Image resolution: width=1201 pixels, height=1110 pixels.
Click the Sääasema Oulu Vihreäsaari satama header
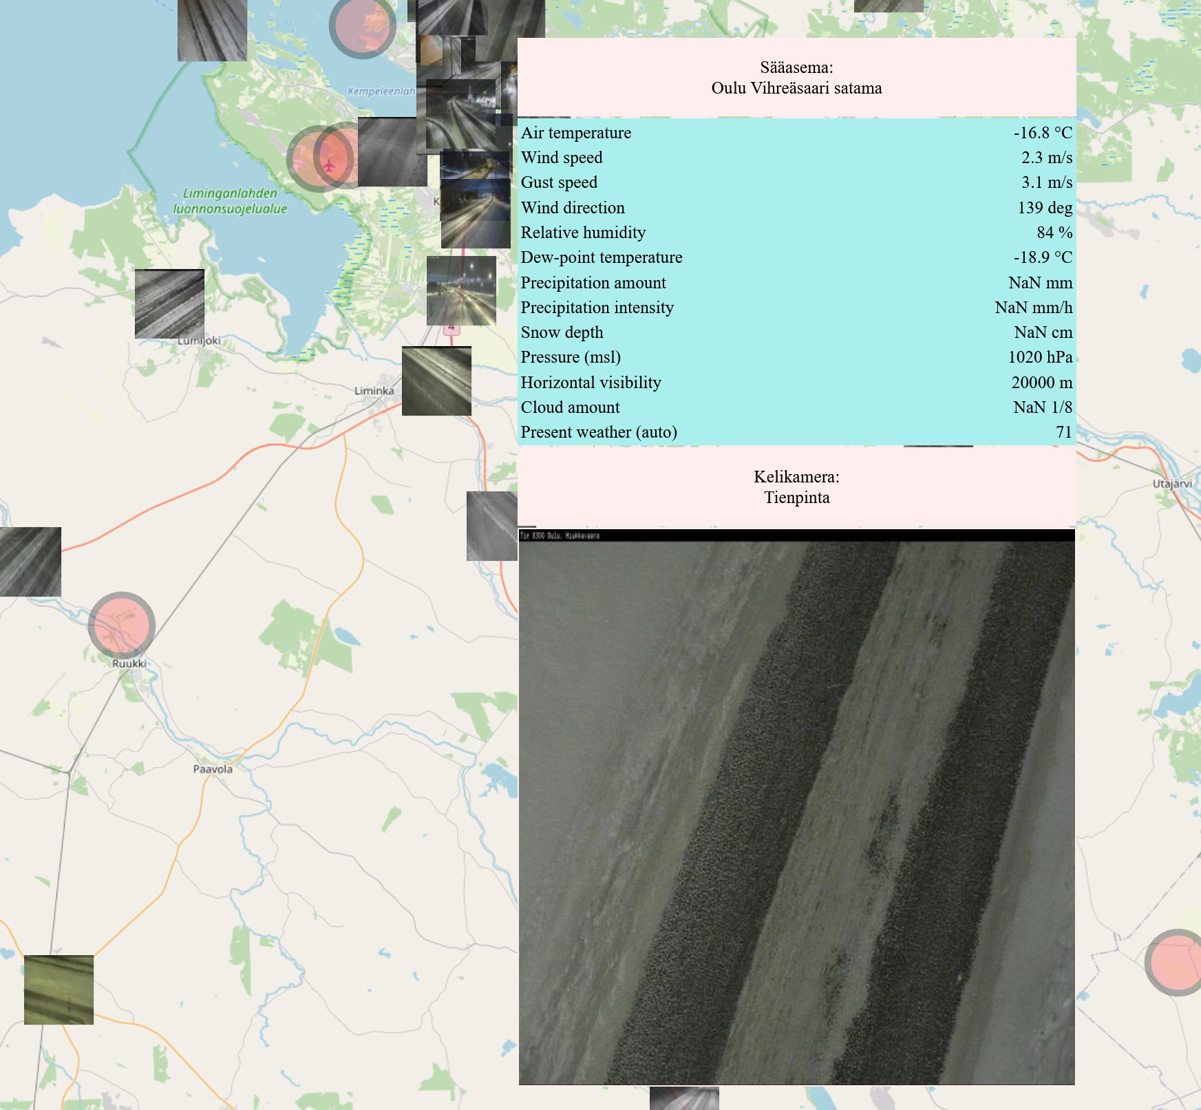coord(796,78)
